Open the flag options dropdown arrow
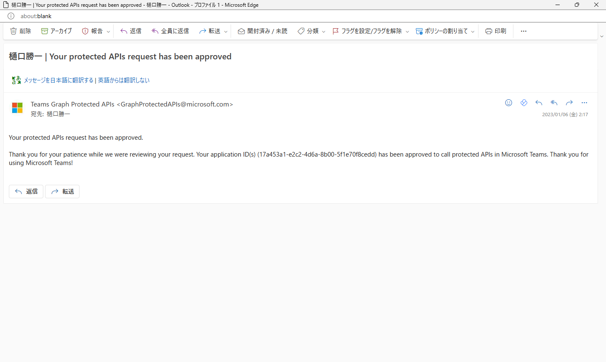This screenshot has width=606, height=362. click(x=407, y=32)
